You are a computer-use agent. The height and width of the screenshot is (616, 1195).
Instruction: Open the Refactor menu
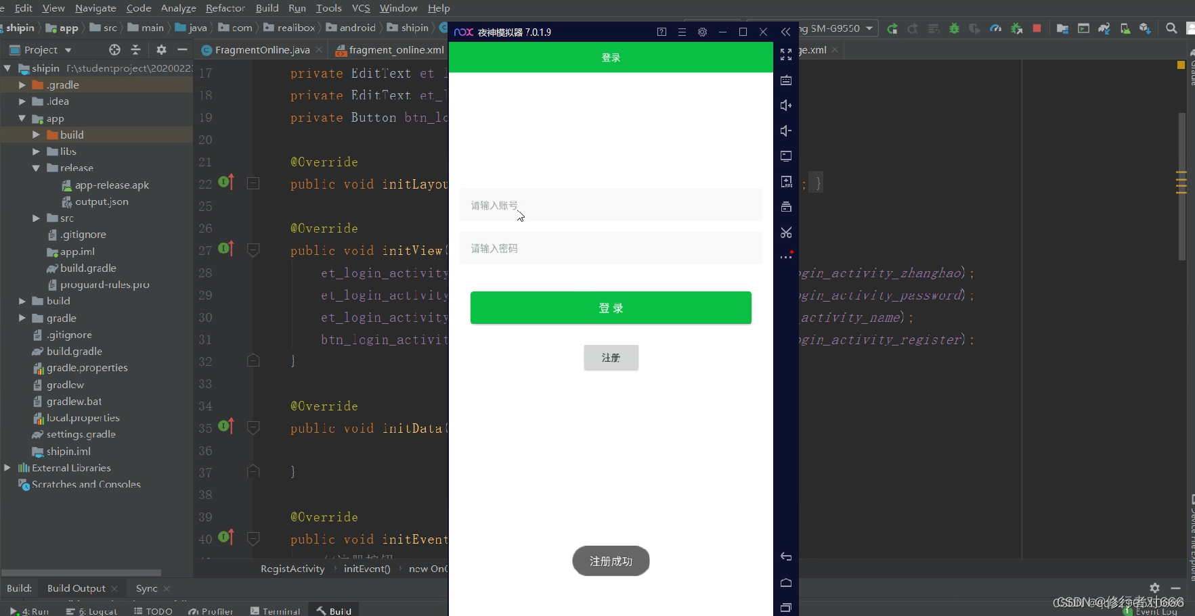point(225,8)
